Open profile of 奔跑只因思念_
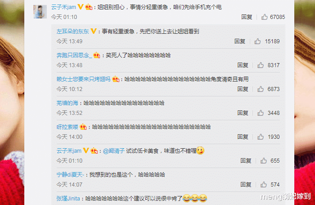The image size is (315, 205). [x=74, y=55]
